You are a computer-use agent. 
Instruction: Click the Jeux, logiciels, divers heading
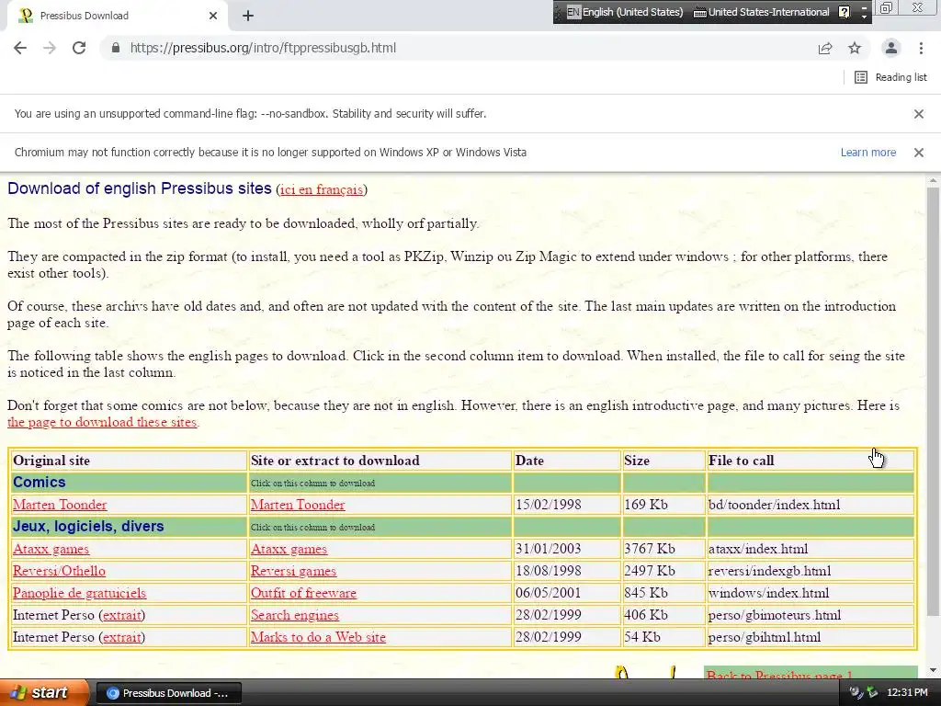(x=88, y=527)
